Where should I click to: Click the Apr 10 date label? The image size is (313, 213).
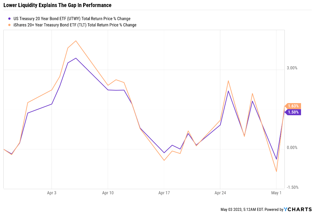108,193
